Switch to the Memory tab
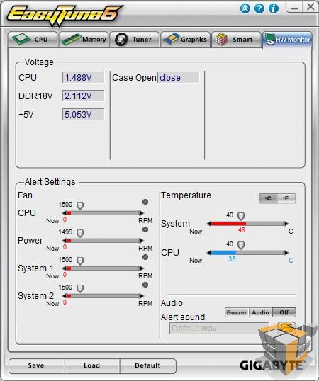This screenshot has width=319, height=381. 84,40
